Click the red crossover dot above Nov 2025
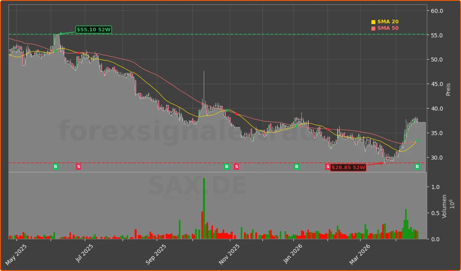 [236, 114]
